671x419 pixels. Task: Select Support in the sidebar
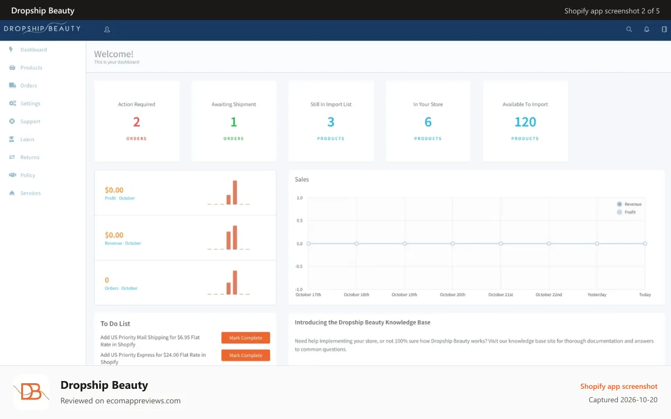(x=30, y=121)
